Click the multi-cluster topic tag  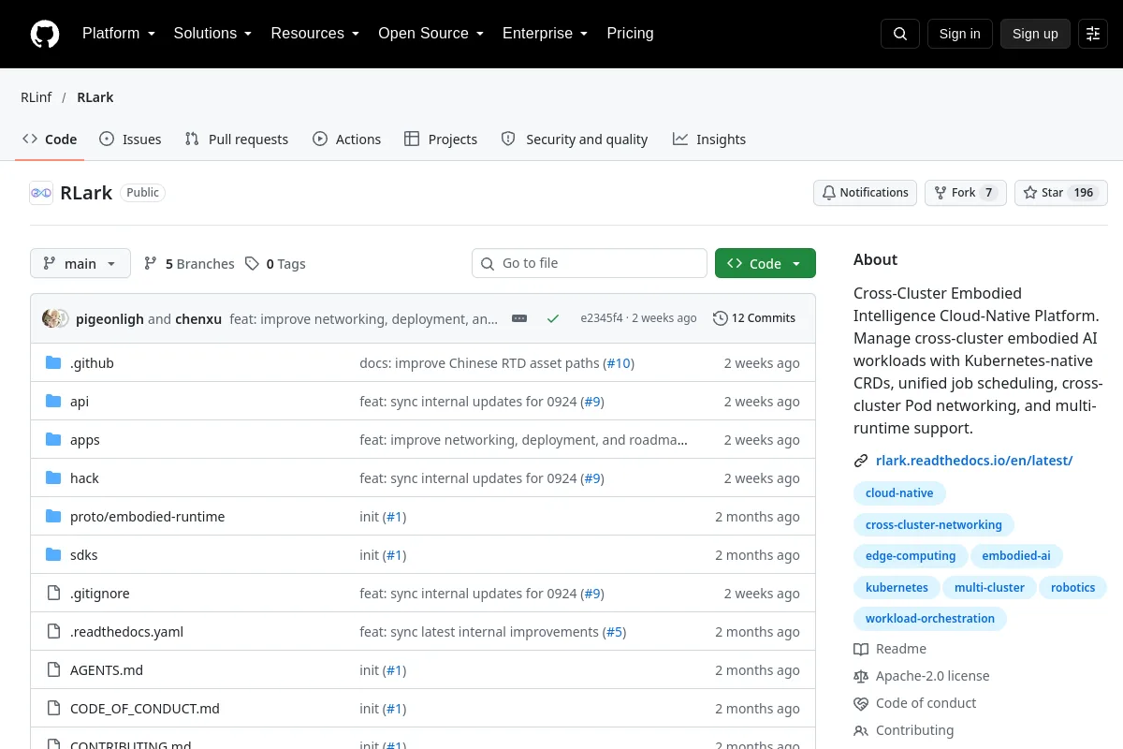[989, 588]
